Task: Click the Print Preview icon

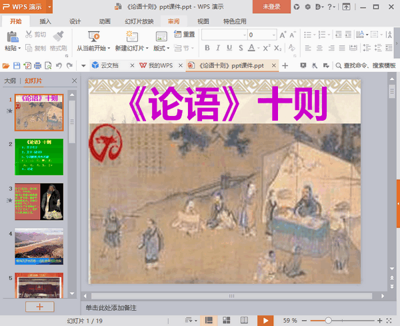Action: click(x=48, y=66)
